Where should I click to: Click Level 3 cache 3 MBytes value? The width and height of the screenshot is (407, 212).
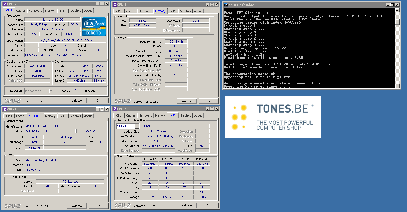pos(79,80)
